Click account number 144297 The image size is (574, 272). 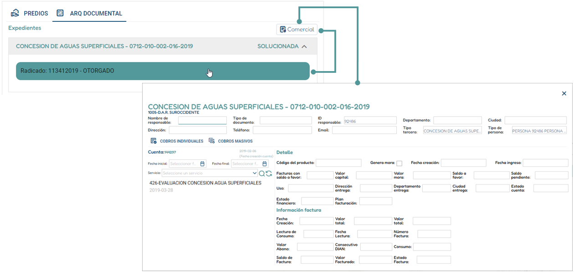170,152
